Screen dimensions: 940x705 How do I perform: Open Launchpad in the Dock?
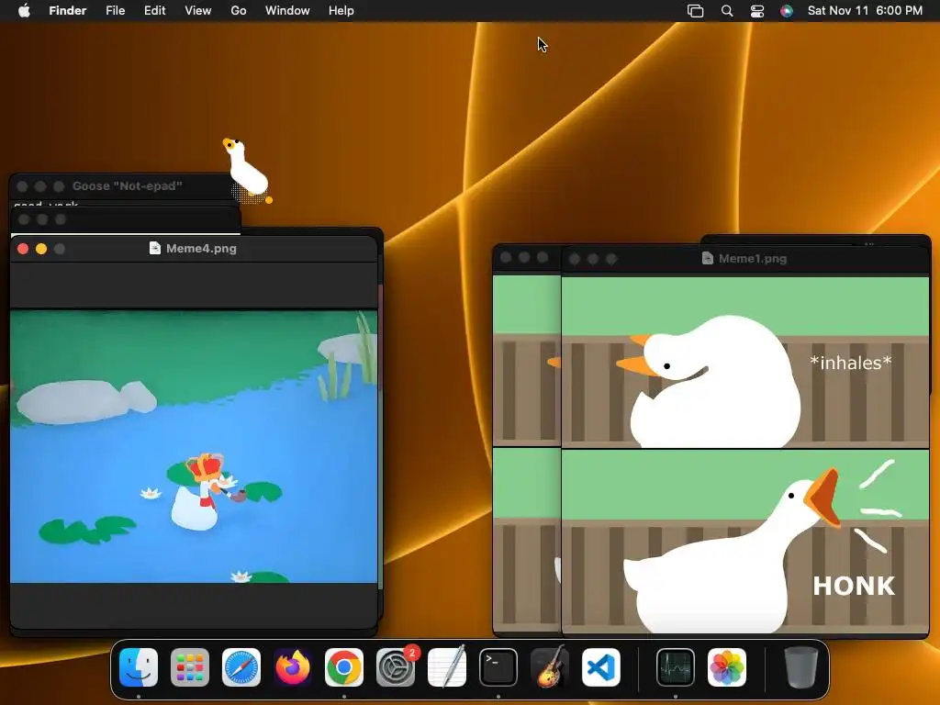[x=190, y=667]
